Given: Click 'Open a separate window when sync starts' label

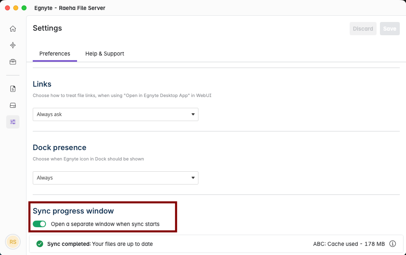Looking at the screenshot, I should tap(105, 224).
